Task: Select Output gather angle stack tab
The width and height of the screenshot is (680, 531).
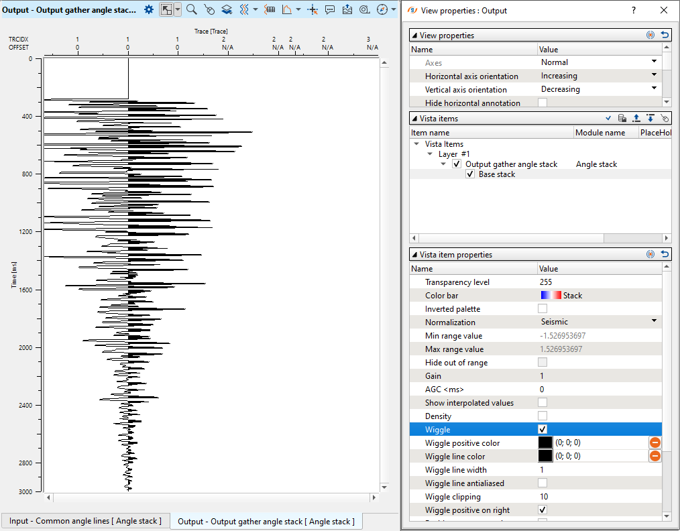Action: pyautogui.click(x=266, y=521)
